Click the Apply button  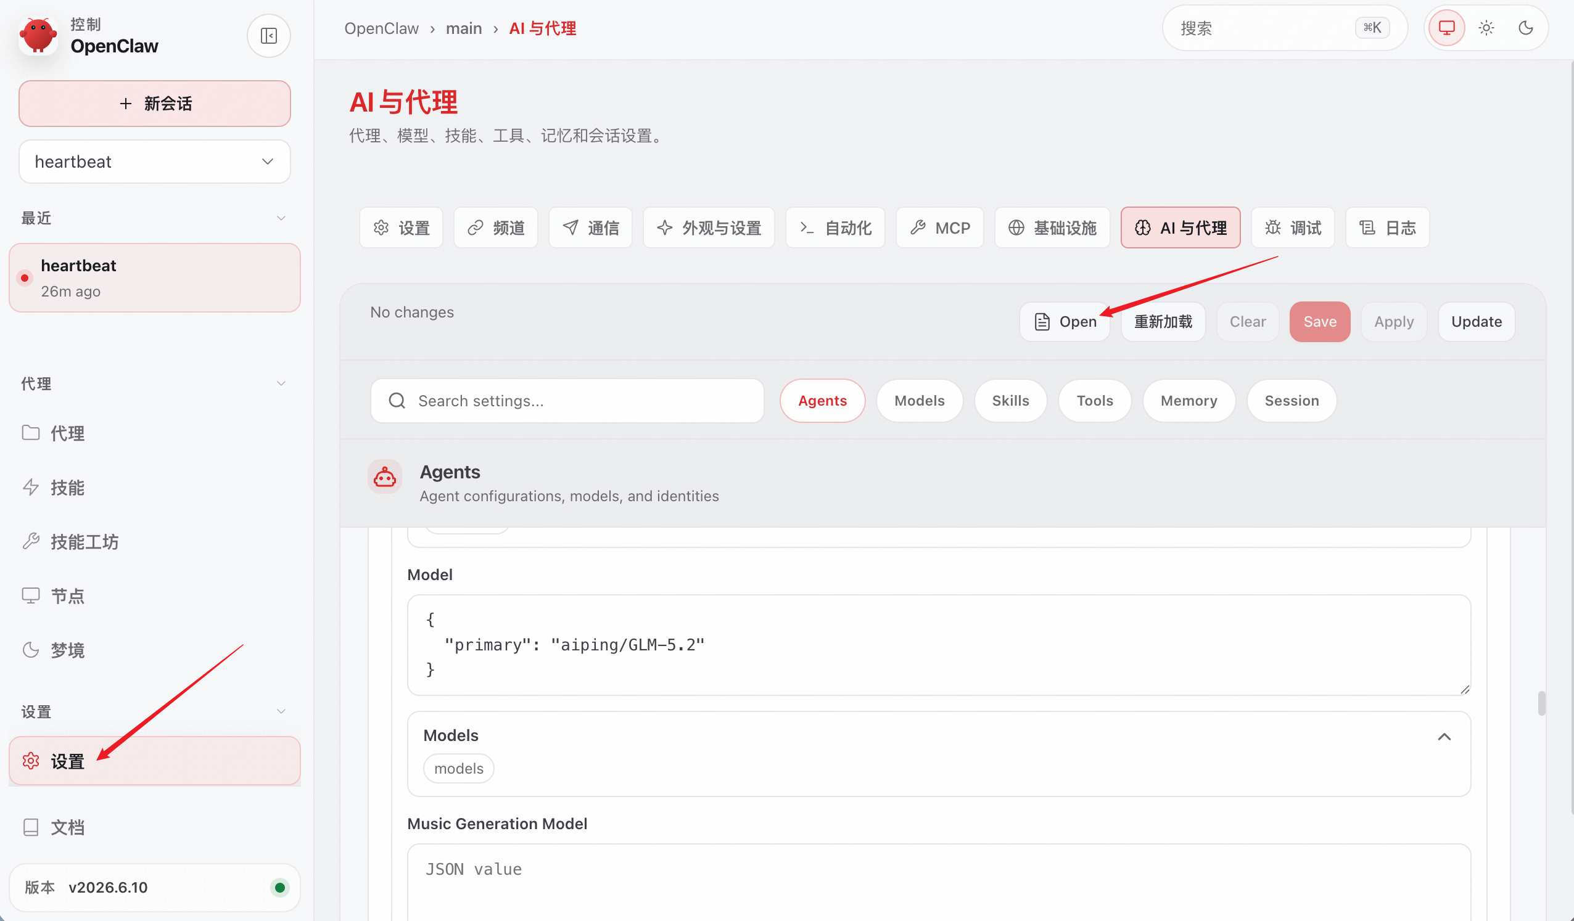1393,322
